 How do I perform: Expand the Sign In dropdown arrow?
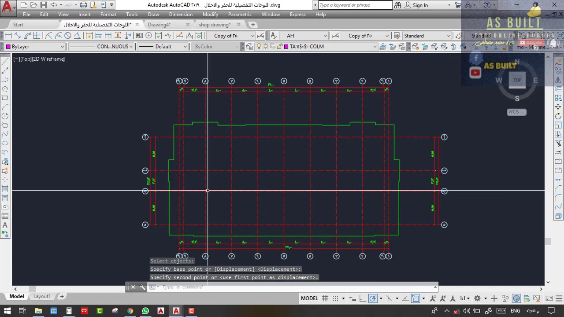click(x=449, y=5)
